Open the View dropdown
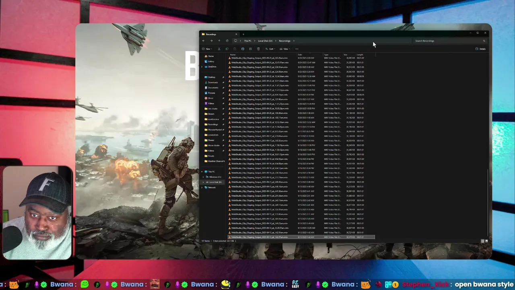The width and height of the screenshot is (515, 290). (x=285, y=49)
